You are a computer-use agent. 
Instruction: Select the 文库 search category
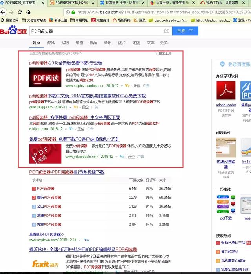(151, 43)
